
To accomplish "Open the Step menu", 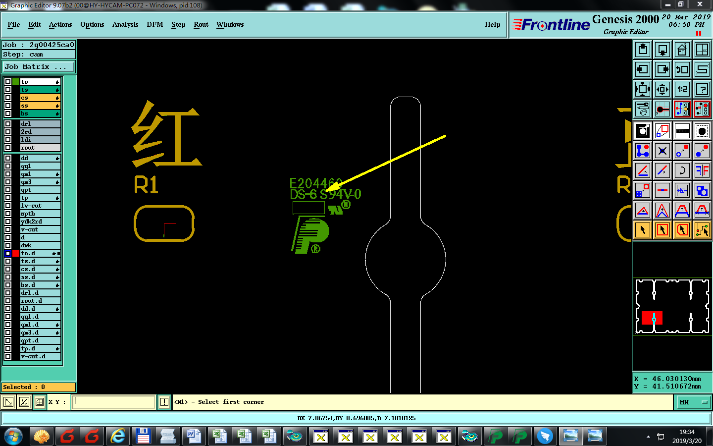I will (x=178, y=24).
